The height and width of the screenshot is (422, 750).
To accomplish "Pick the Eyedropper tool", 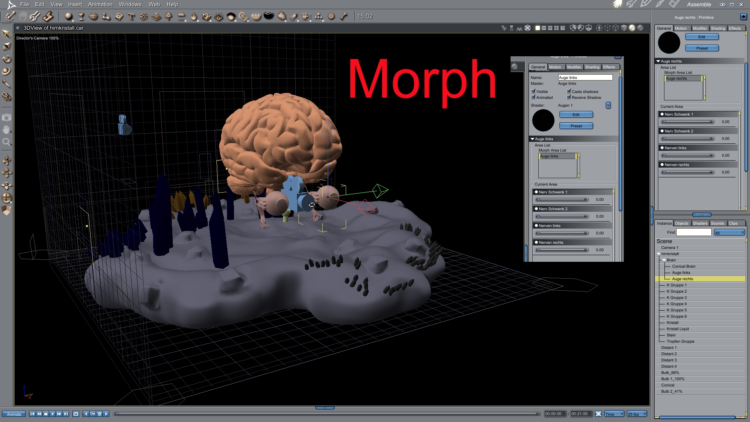I will (x=7, y=84).
